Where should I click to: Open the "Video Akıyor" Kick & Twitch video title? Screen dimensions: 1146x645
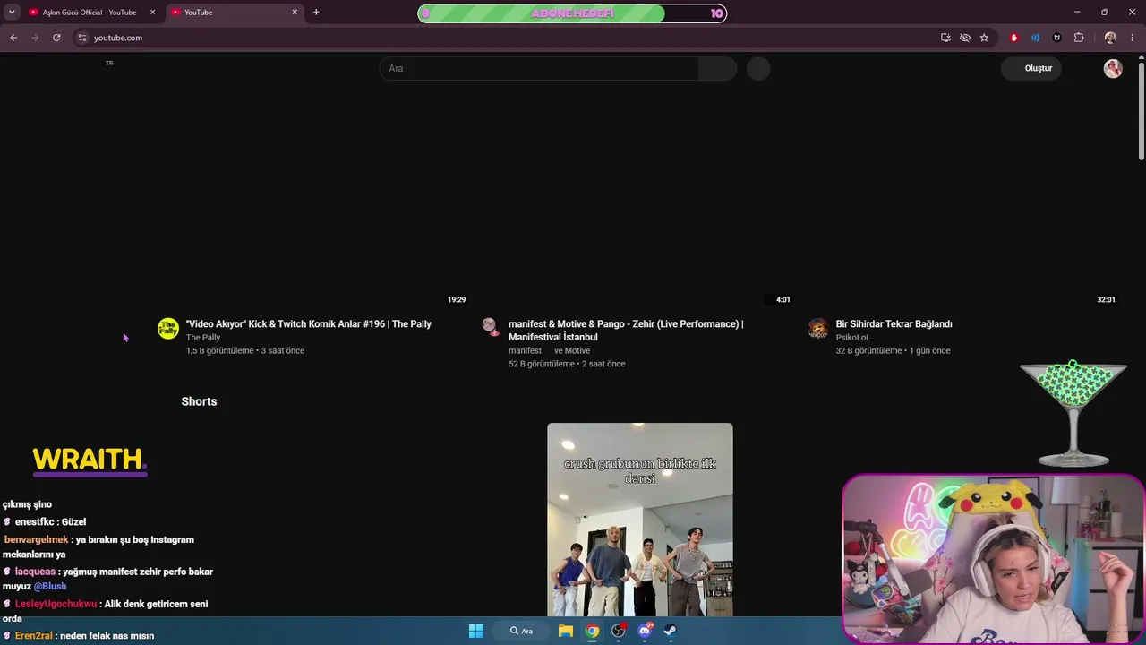click(309, 324)
